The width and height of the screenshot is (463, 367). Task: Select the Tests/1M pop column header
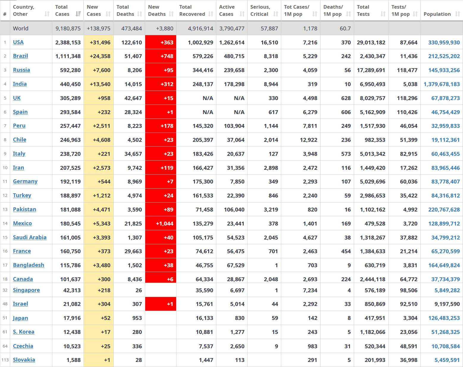401,10
